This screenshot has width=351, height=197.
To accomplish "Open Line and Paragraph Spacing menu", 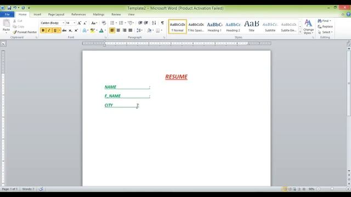I will 139,31.
